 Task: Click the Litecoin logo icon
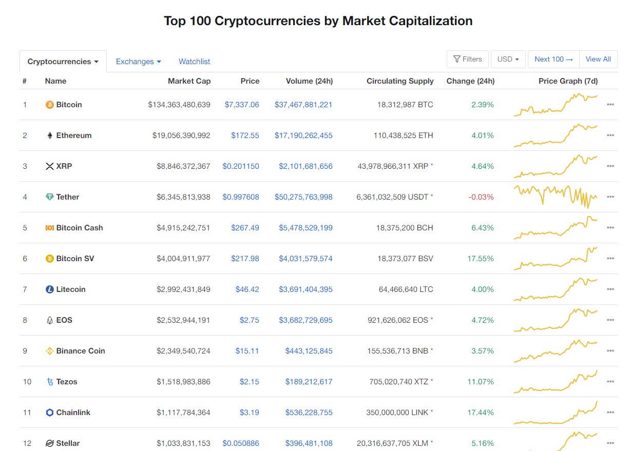coord(50,289)
